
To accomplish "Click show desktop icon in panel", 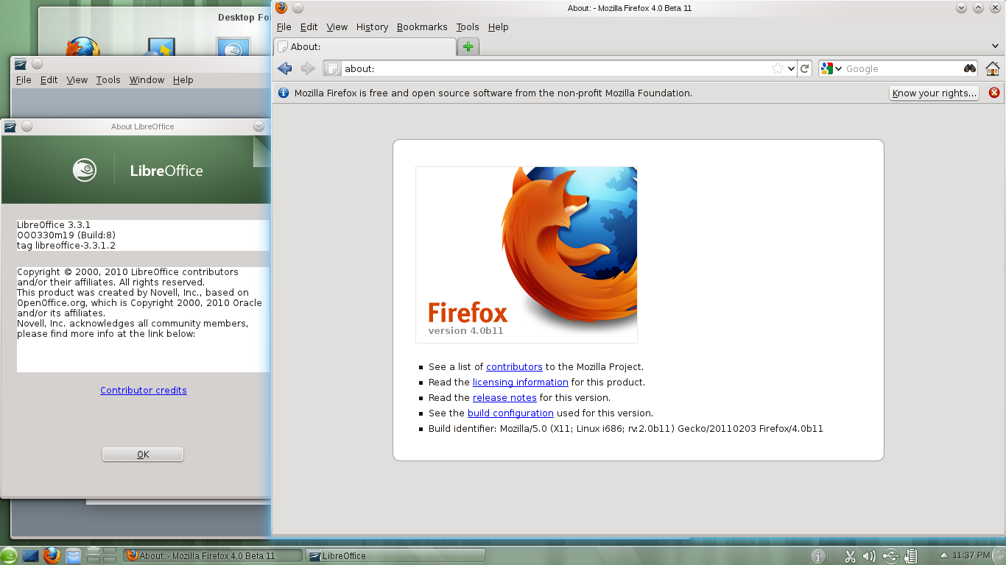I will (x=30, y=556).
